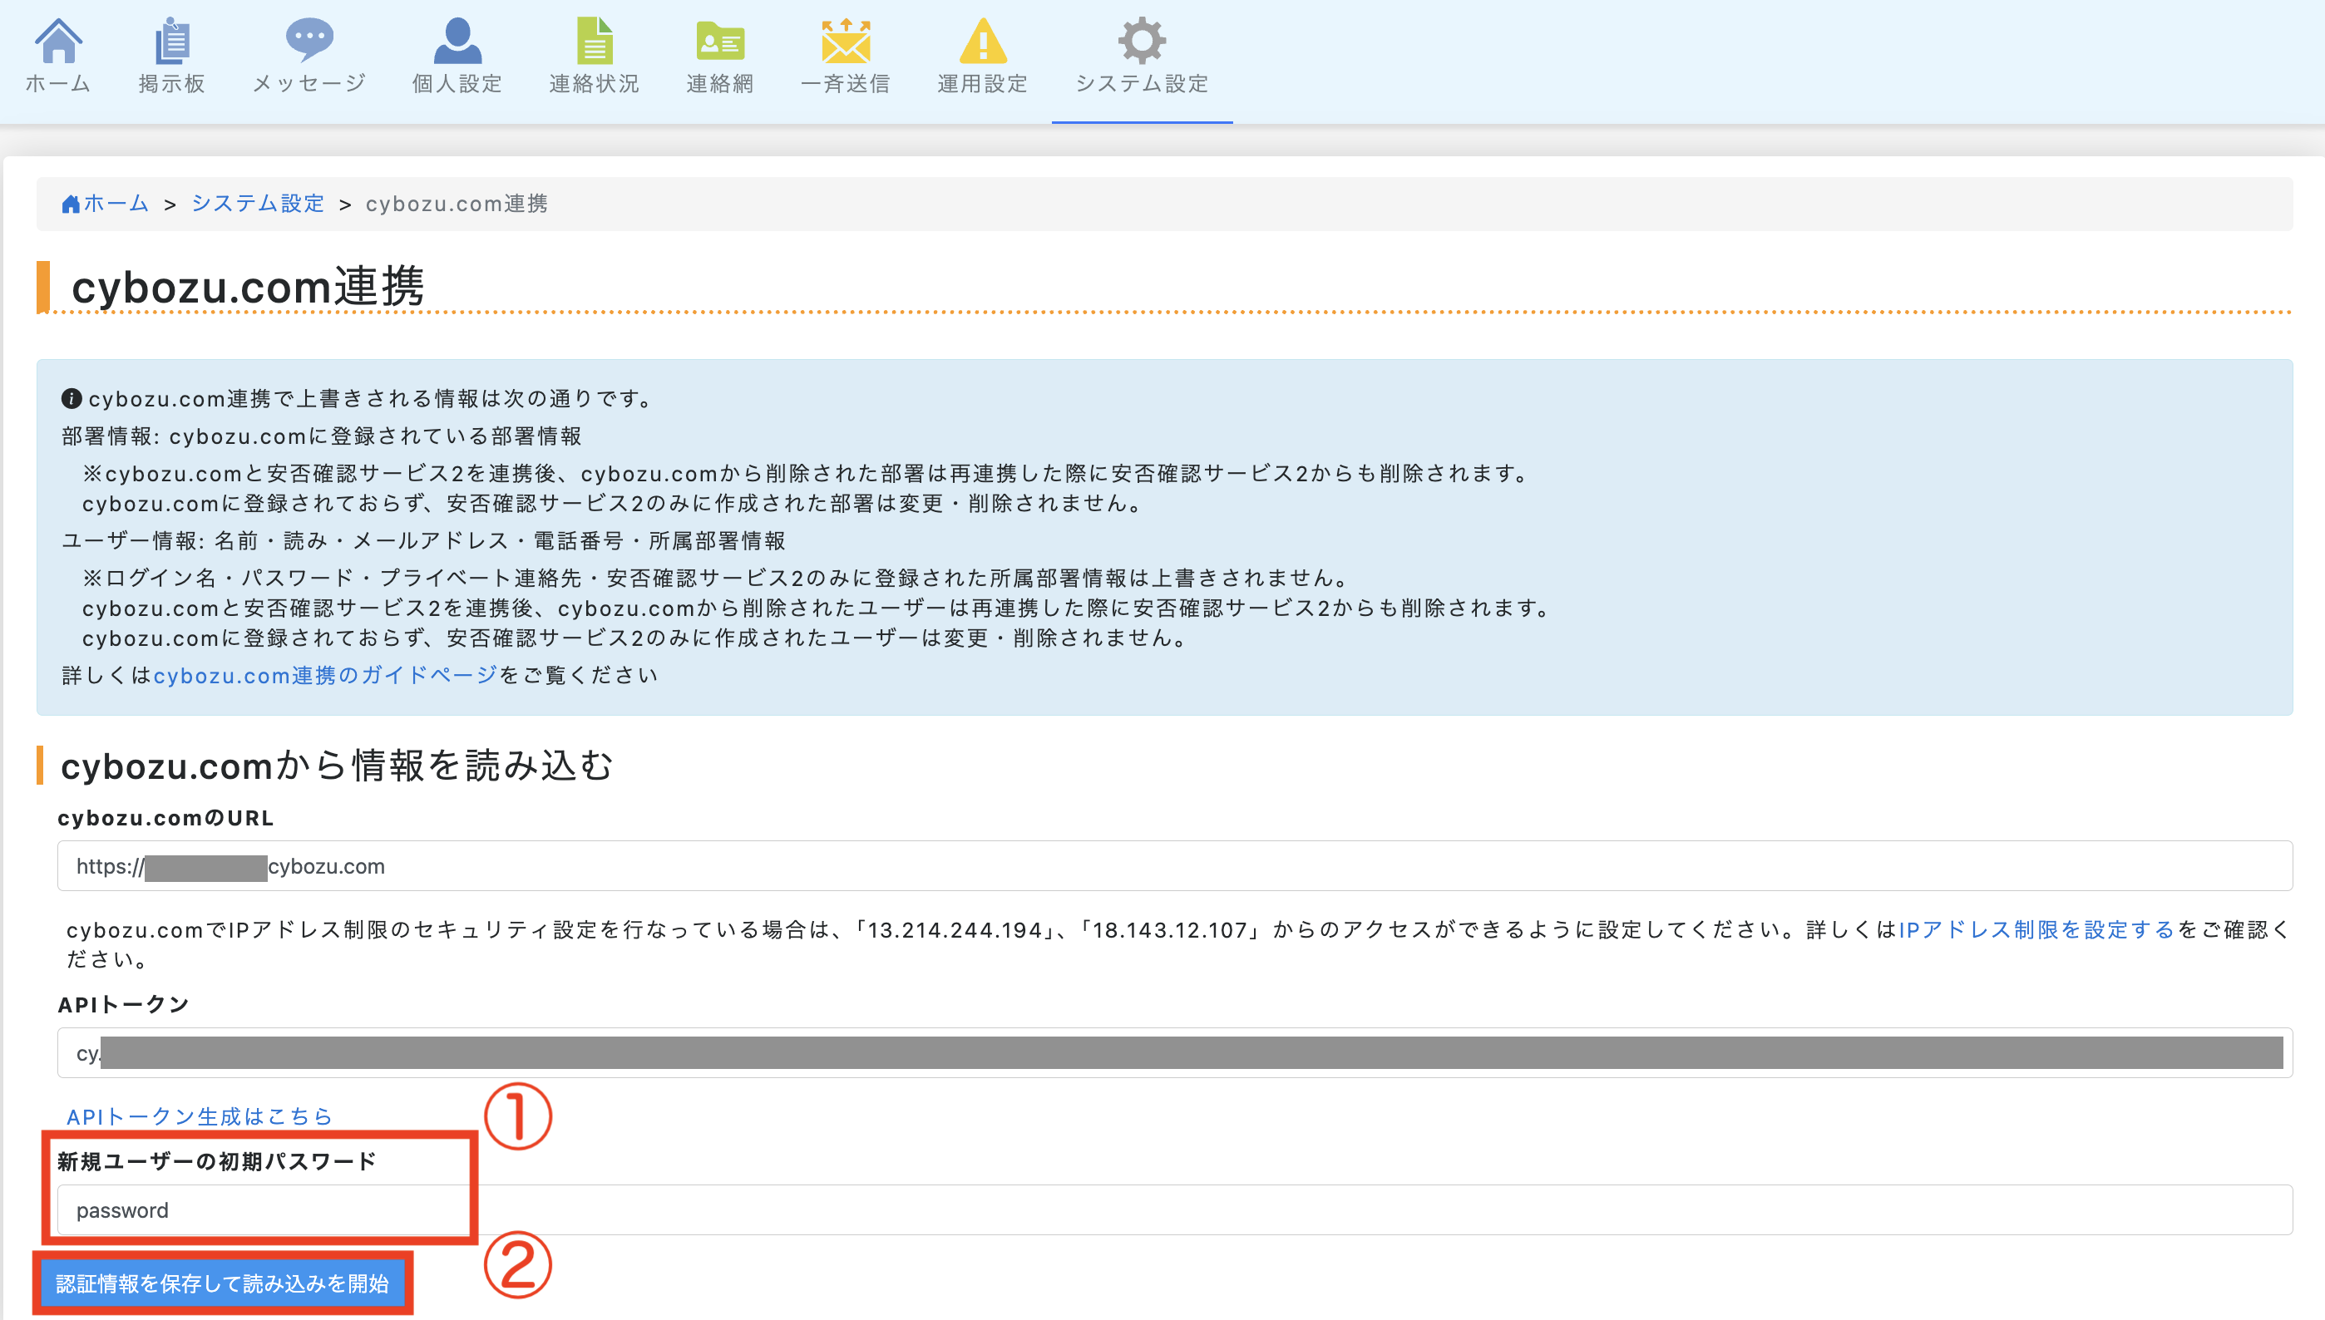
Task: Click the 連絡状況 tab label
Action: [x=595, y=83]
